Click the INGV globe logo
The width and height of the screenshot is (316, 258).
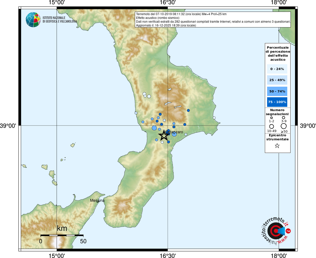tap(33, 20)
